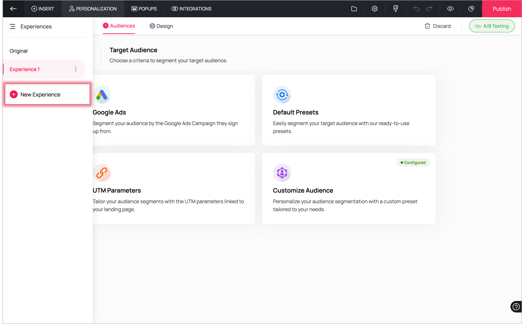Click the redo arrow icon
This screenshot has width=522, height=324.
(x=429, y=9)
